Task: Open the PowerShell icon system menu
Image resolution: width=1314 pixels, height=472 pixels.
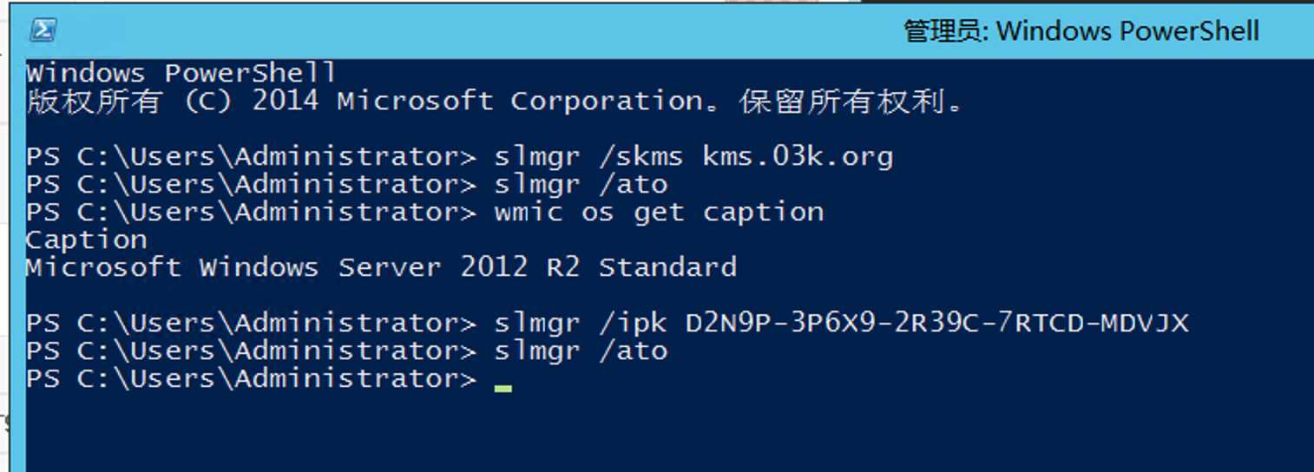Action: [43, 31]
